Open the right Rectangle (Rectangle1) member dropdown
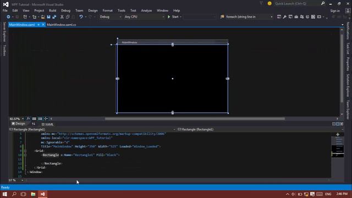 (342, 130)
